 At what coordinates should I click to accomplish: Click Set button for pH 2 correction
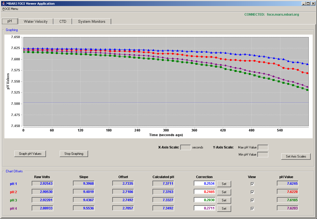point(224,192)
